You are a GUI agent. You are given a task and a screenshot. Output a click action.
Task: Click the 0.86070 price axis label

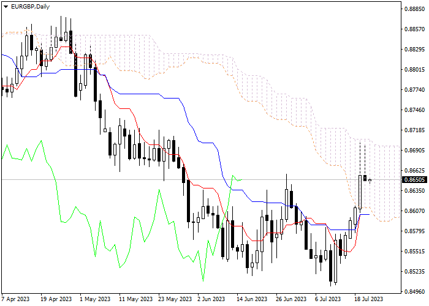pos(414,211)
